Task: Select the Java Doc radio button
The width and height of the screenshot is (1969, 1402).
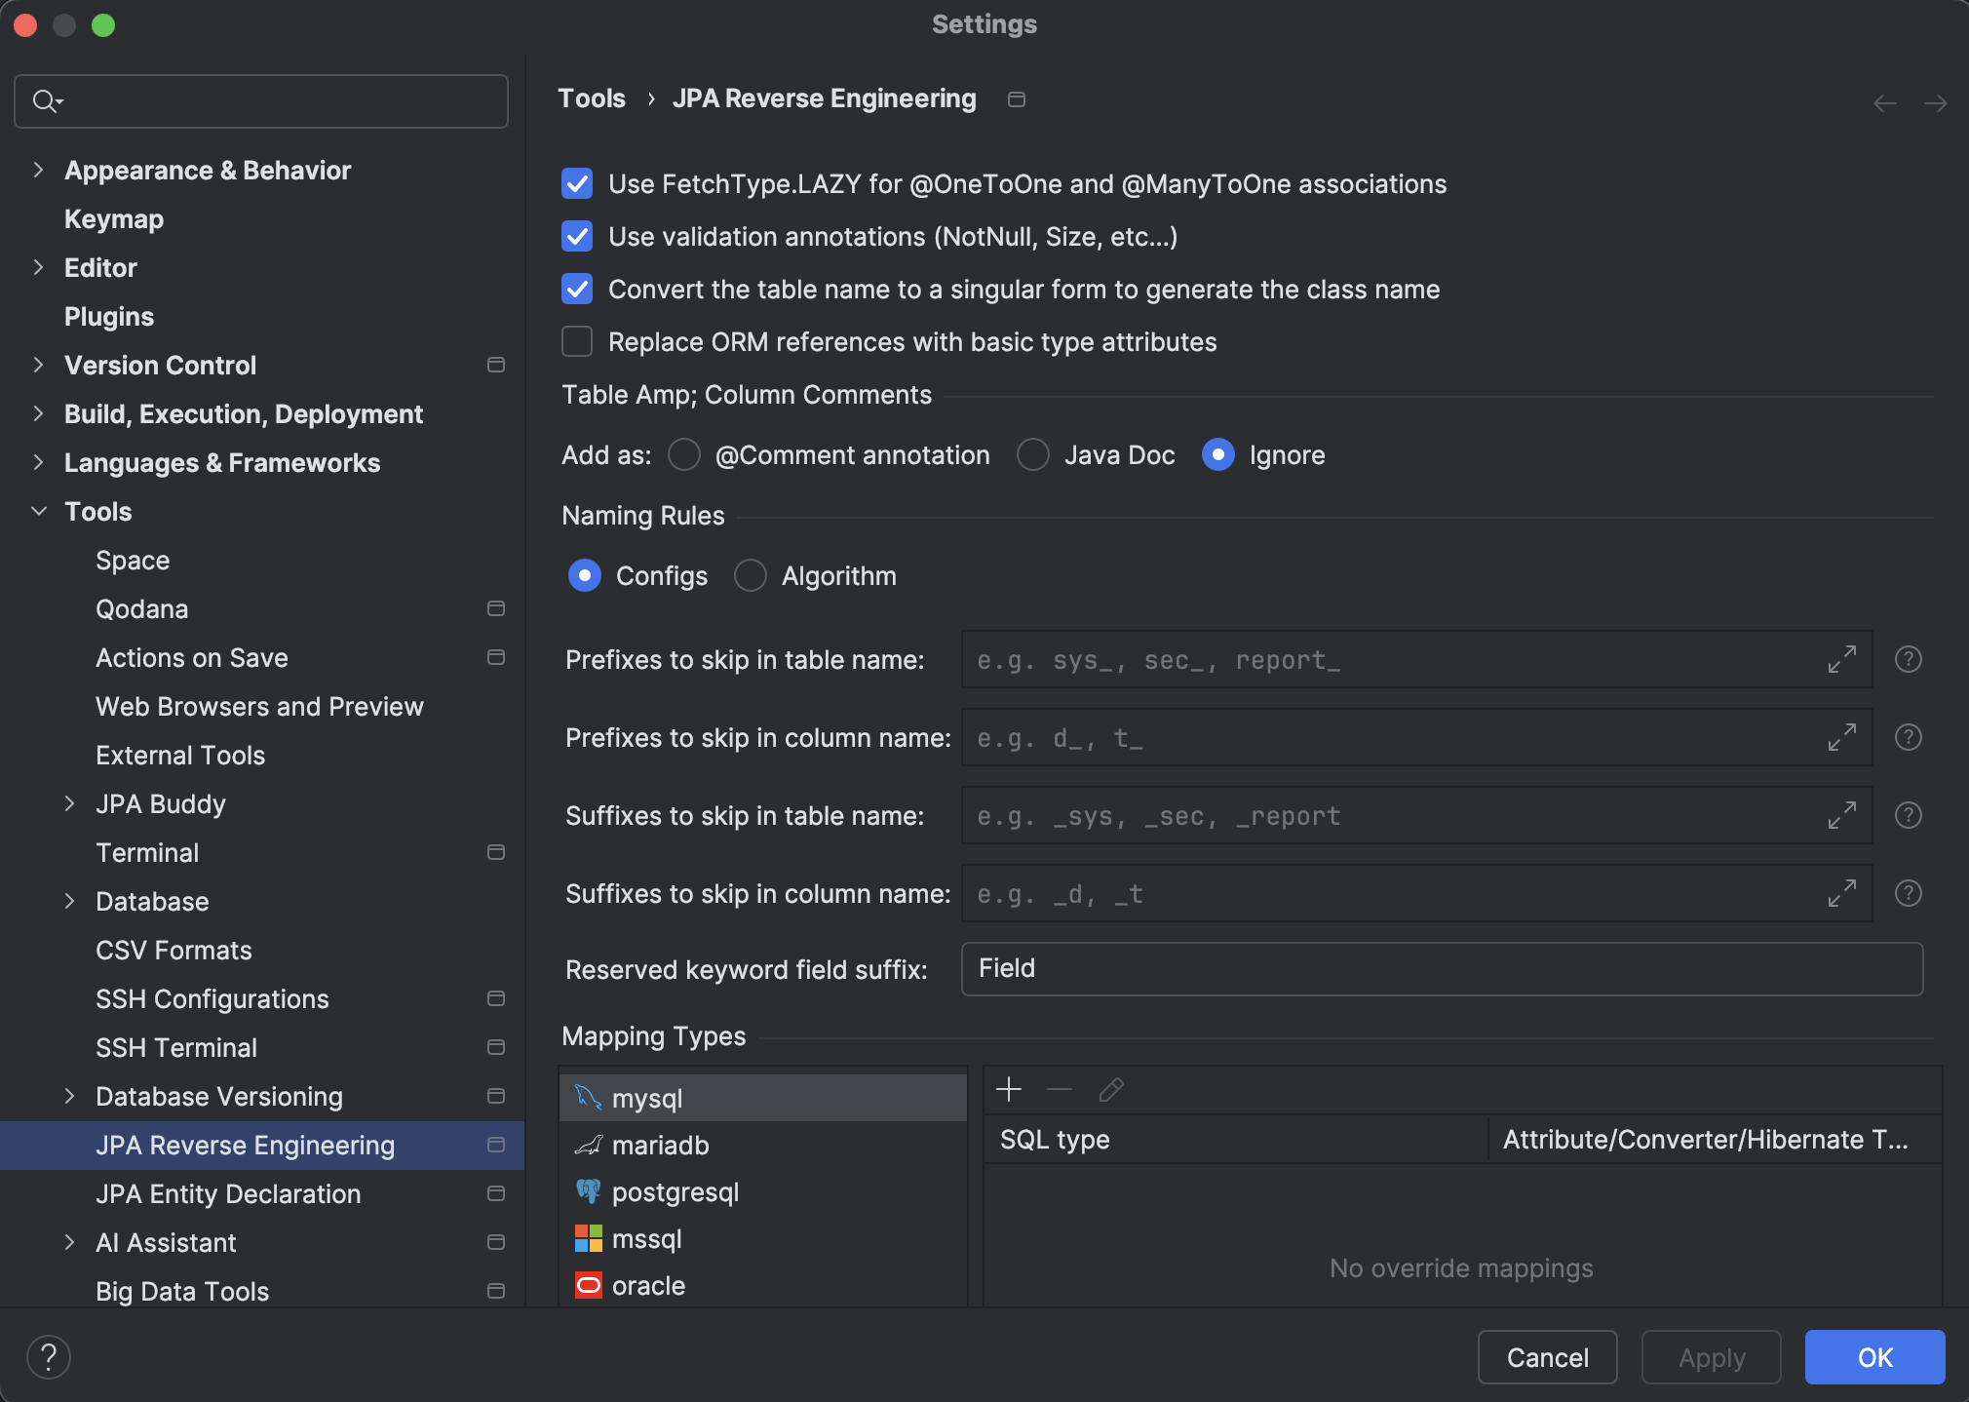Action: pos(1032,454)
